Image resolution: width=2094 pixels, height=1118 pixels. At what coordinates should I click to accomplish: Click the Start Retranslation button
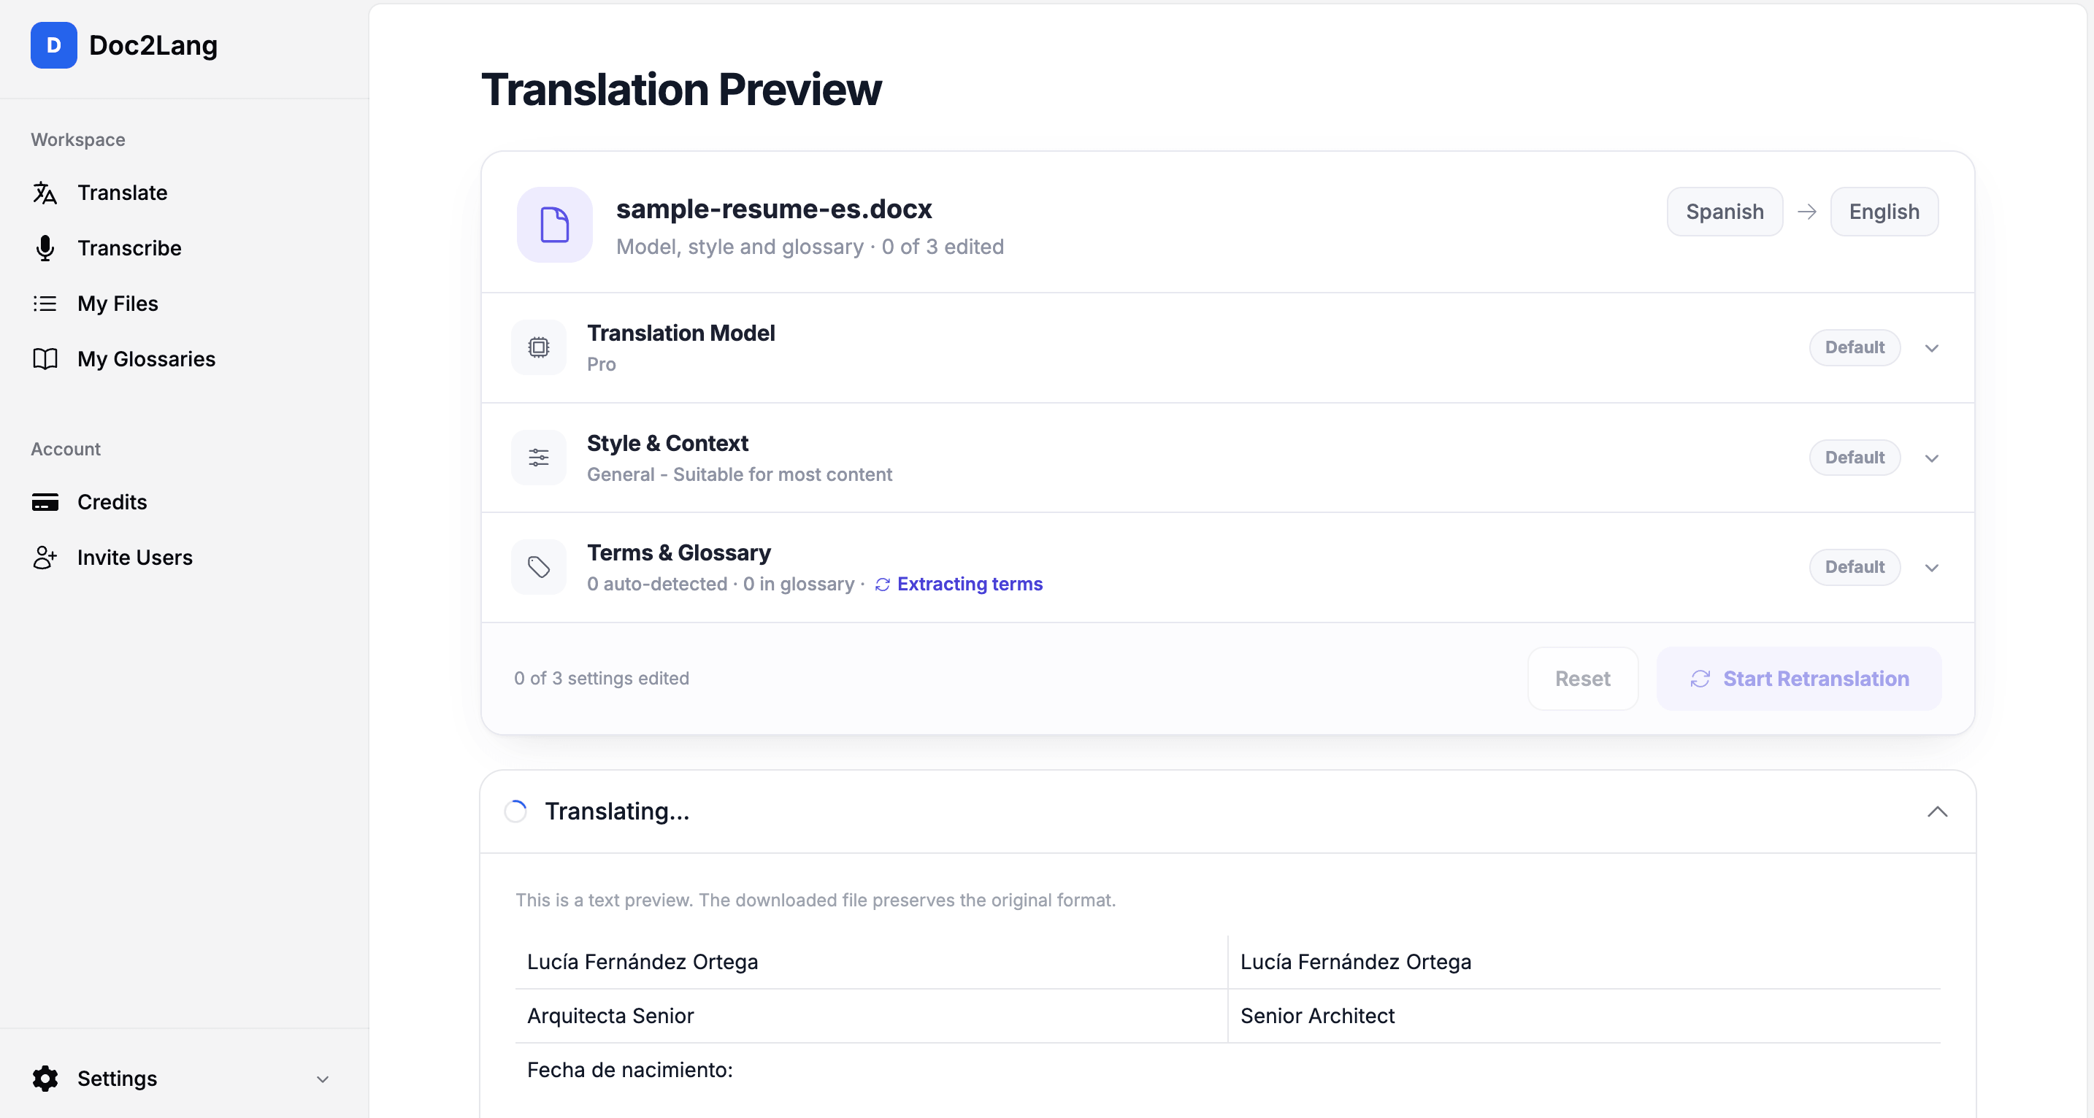pos(1799,679)
